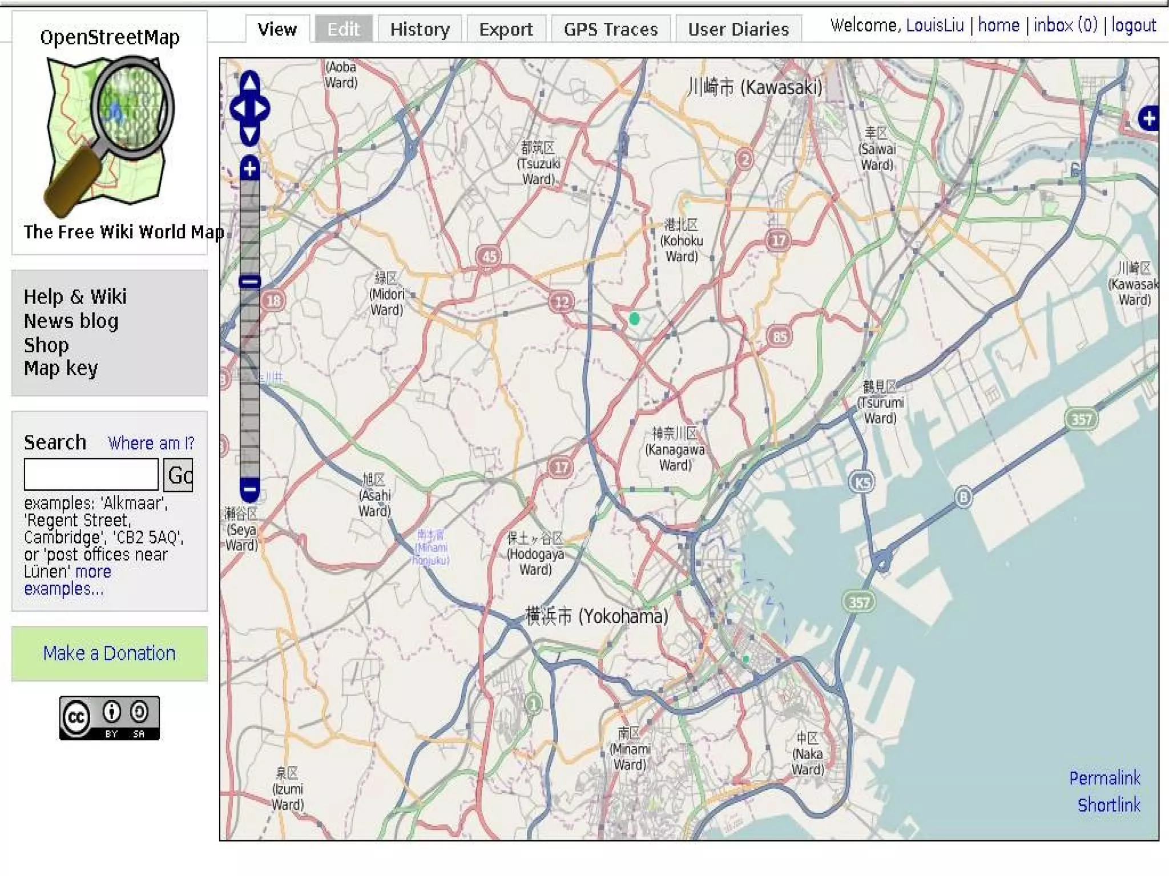Click Make a Donation link

click(x=109, y=653)
